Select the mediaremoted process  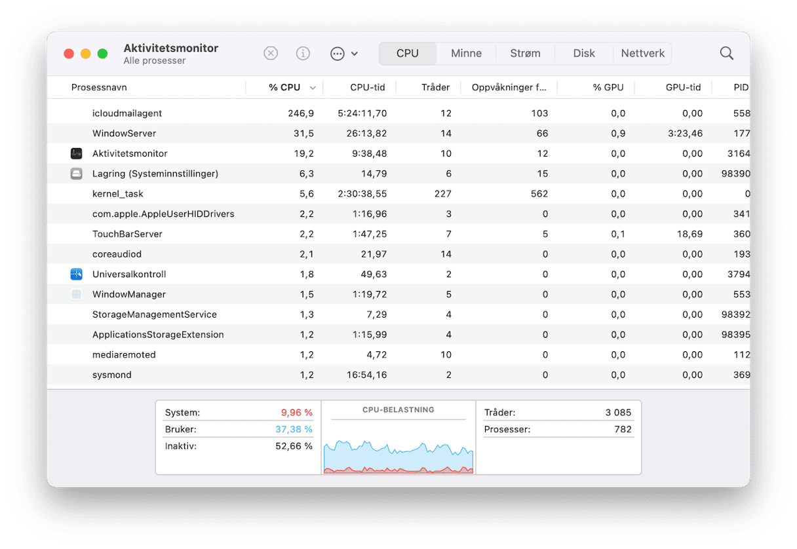tap(398, 355)
